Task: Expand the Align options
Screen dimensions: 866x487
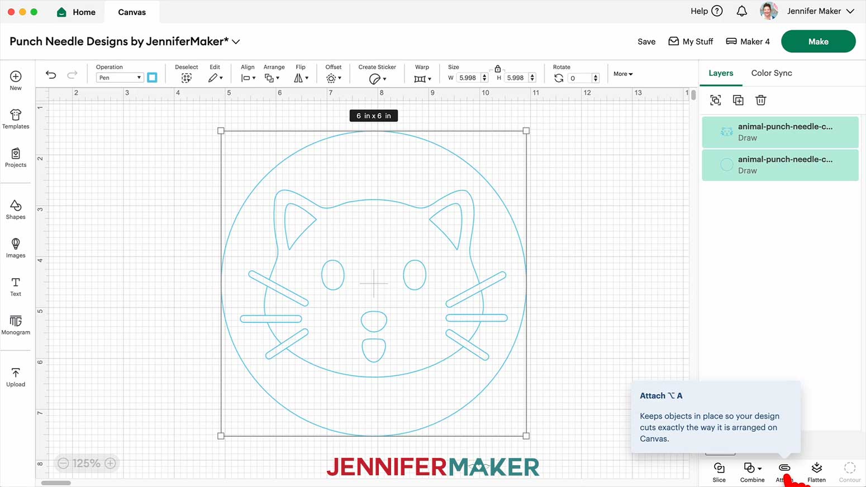Action: (248, 78)
